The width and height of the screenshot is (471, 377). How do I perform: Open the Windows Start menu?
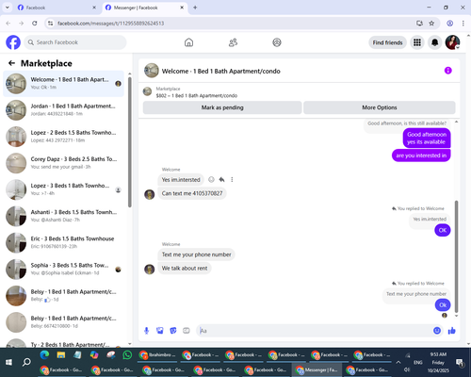(8, 362)
